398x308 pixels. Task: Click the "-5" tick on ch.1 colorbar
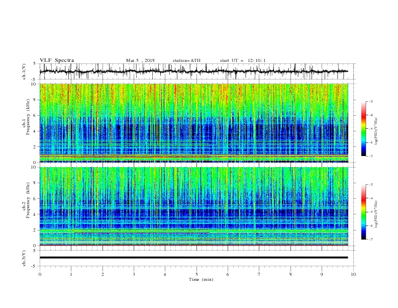point(371,129)
